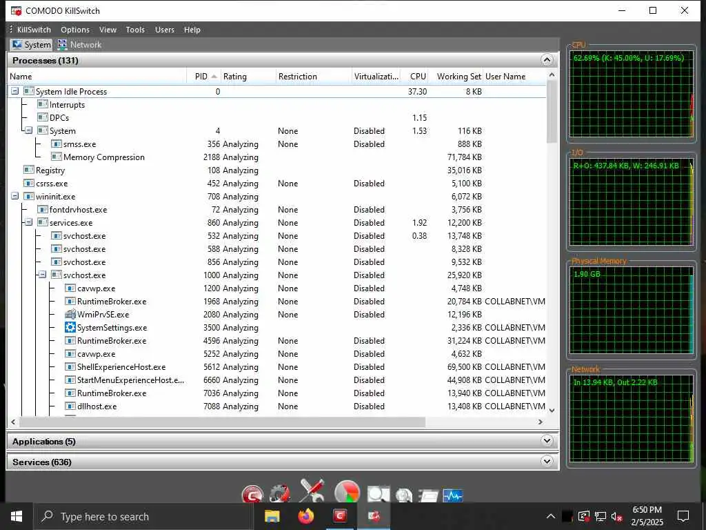Click the red Comodo C icon in dock
This screenshot has height=530, width=706.
[252, 494]
